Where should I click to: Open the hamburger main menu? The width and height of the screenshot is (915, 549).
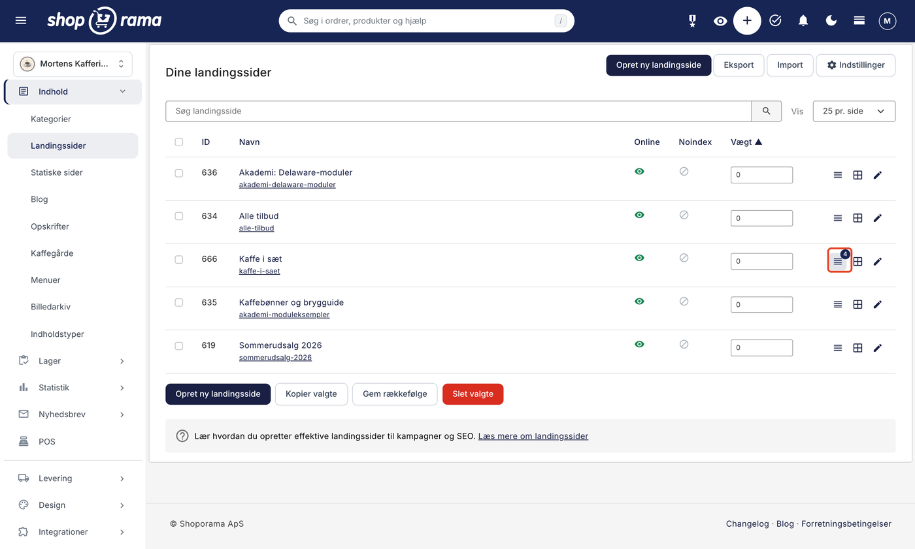coord(21,21)
